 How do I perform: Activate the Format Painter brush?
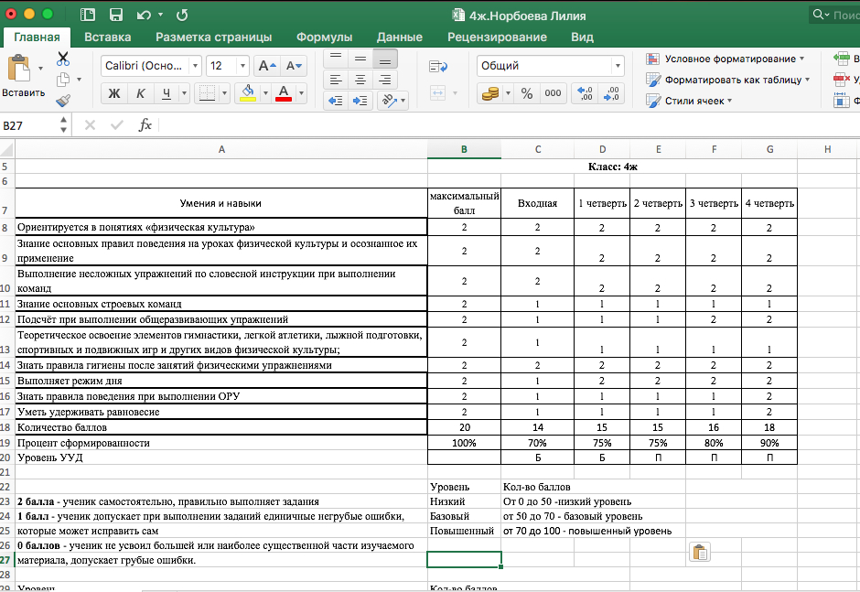point(63,101)
